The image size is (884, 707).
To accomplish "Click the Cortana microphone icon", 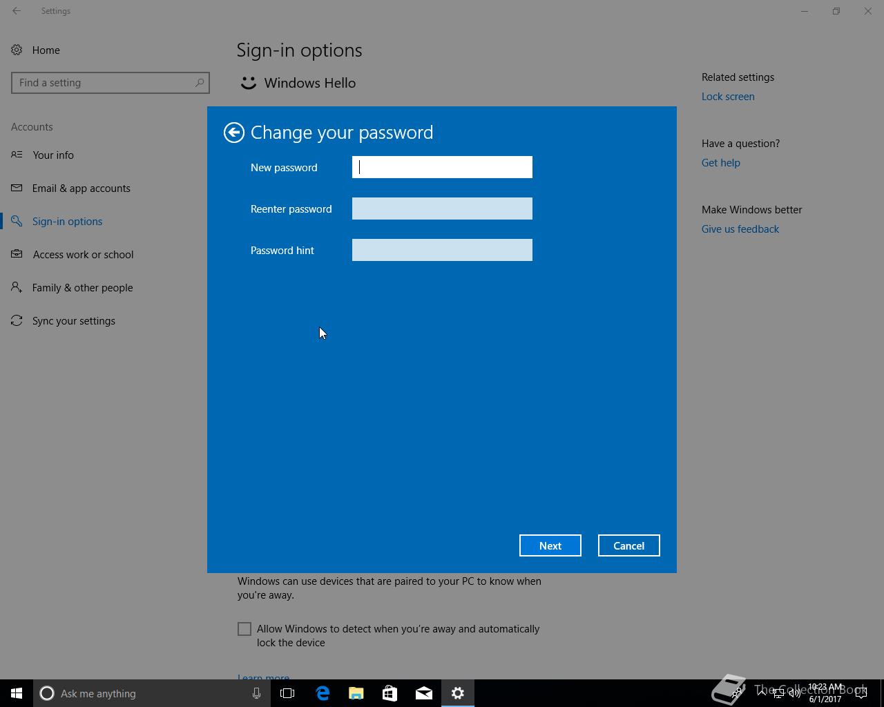I will (x=256, y=693).
